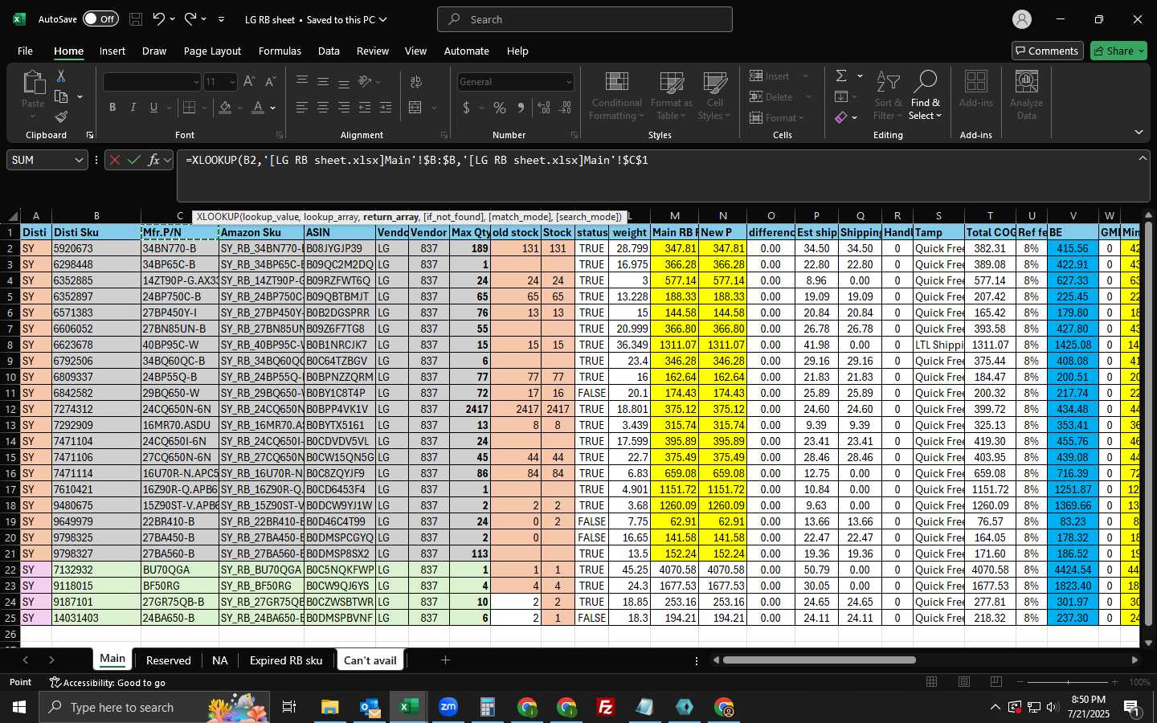Collapse the ribbon with chevron
Viewport: 1157px width, 723px height.
[1139, 132]
